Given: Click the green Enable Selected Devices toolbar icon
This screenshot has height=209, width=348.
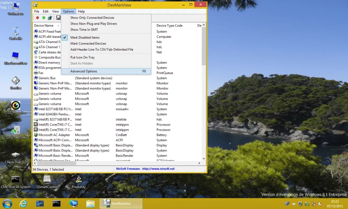Looking at the screenshot, I should tap(44, 18).
